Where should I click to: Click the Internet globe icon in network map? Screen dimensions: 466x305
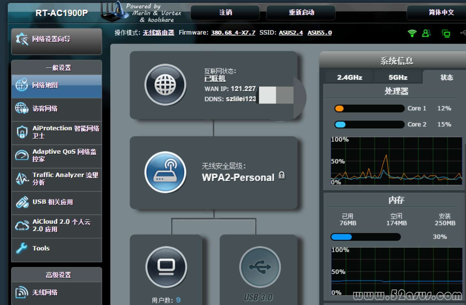(165, 85)
